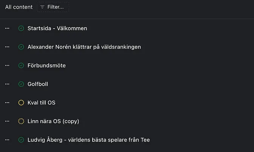Click the three dots beside Golfboll
Screen dimensions: 254x152
(x=7, y=84)
